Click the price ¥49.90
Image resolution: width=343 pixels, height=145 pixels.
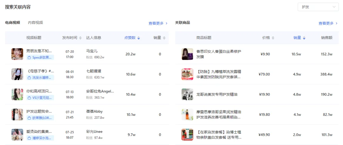[x=264, y=135]
